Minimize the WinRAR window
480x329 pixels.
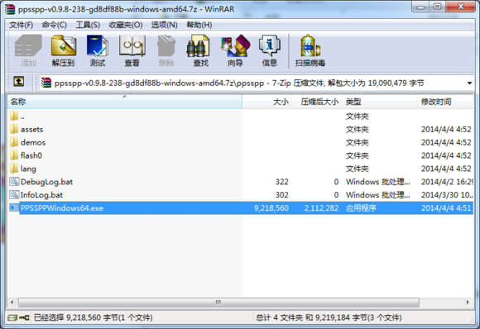click(421, 7)
